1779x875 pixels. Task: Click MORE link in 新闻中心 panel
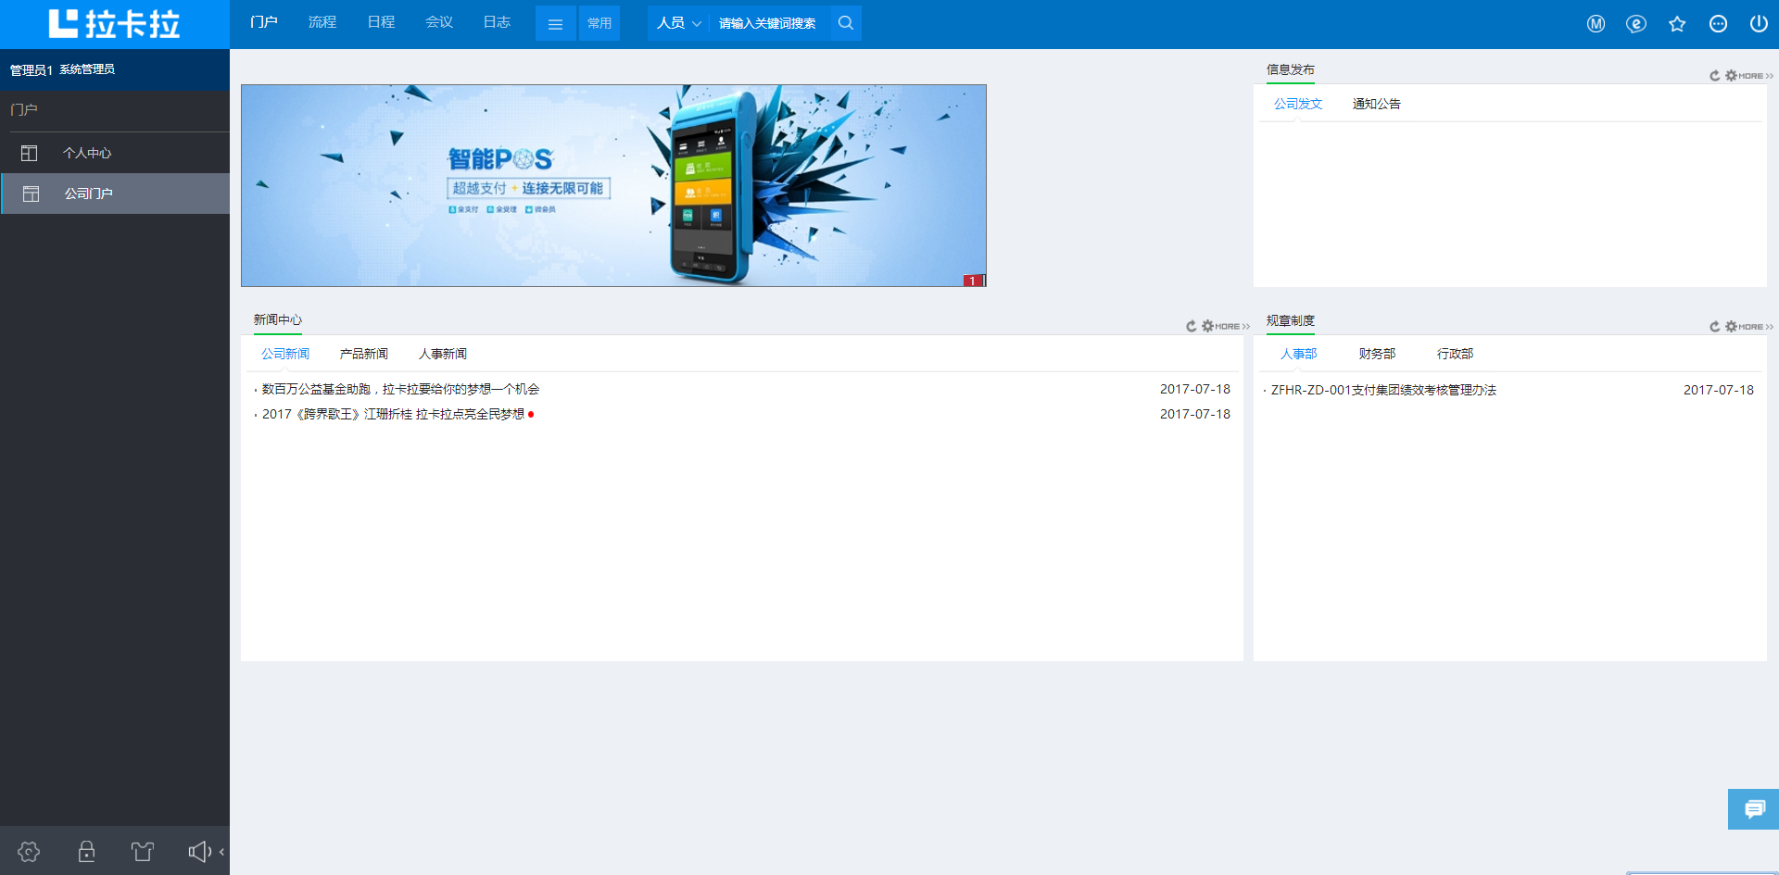coord(1232,326)
